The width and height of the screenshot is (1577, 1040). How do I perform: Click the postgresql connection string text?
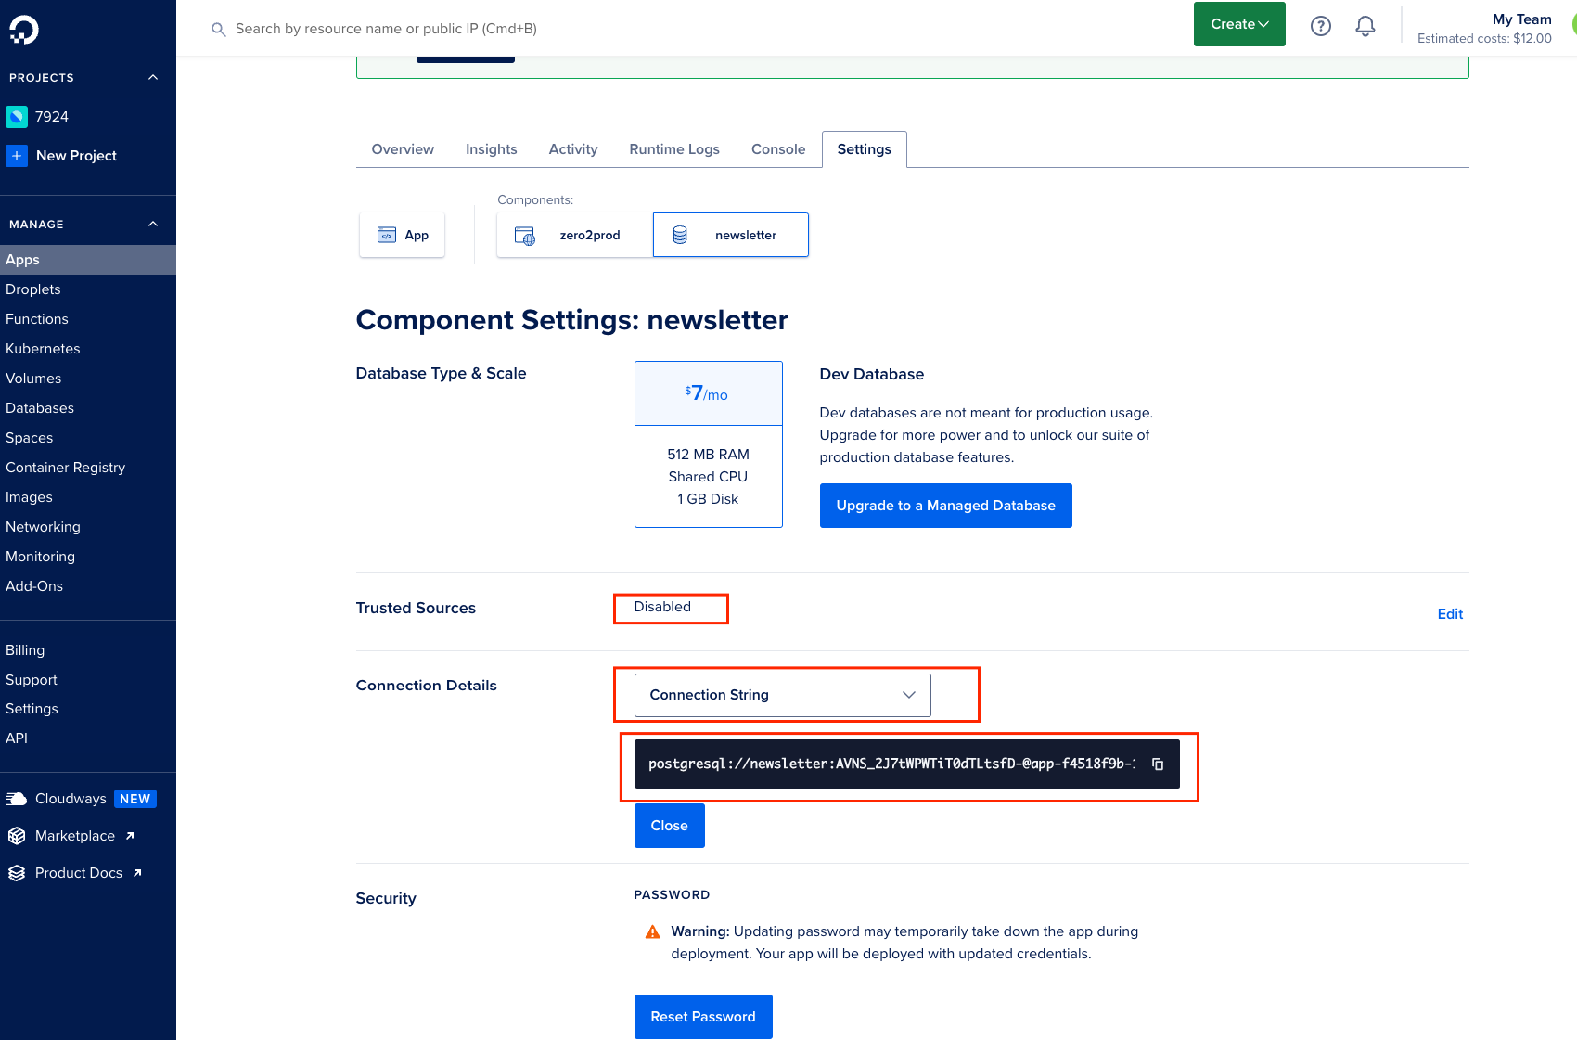(x=891, y=764)
